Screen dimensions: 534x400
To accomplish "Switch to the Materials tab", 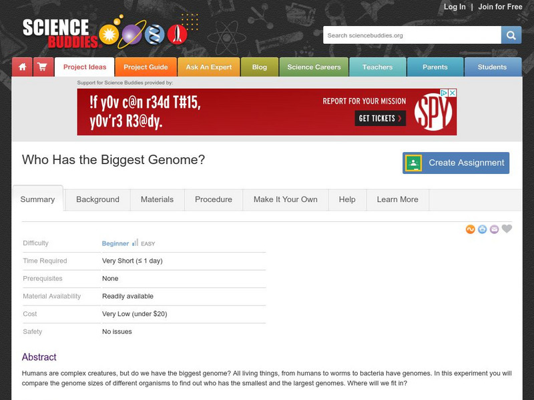I will click(158, 199).
